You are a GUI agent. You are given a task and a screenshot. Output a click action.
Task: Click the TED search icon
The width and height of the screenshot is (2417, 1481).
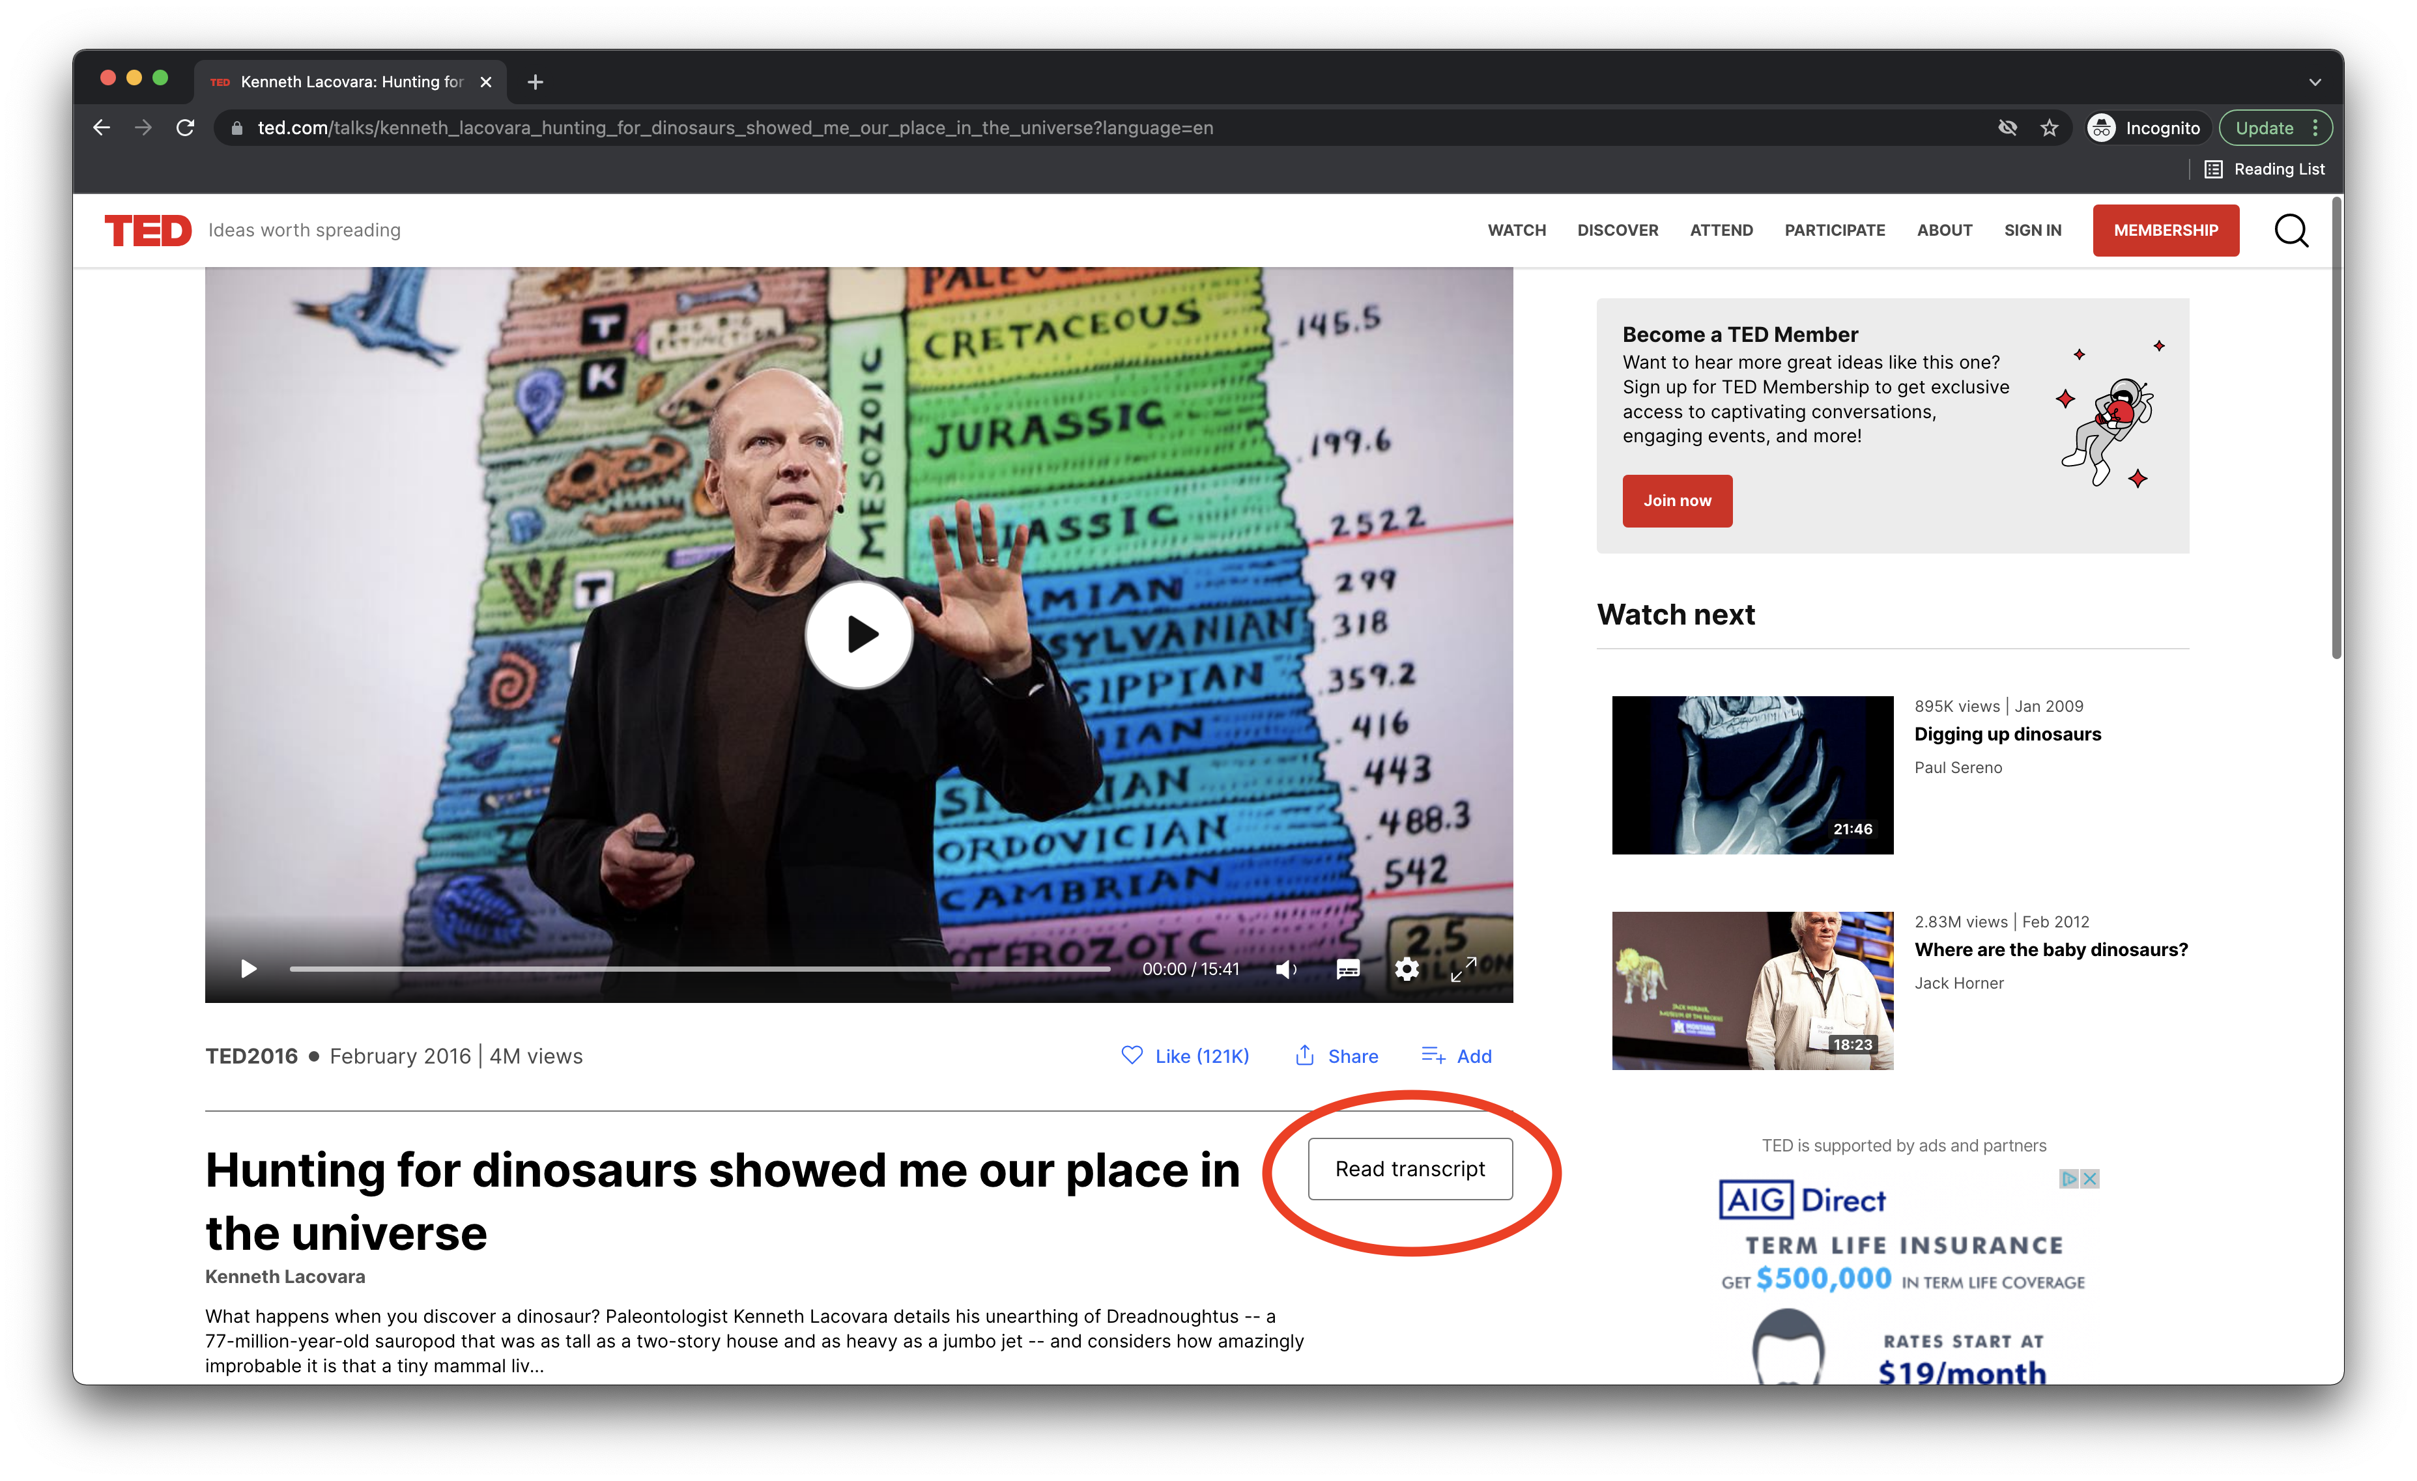[2293, 228]
